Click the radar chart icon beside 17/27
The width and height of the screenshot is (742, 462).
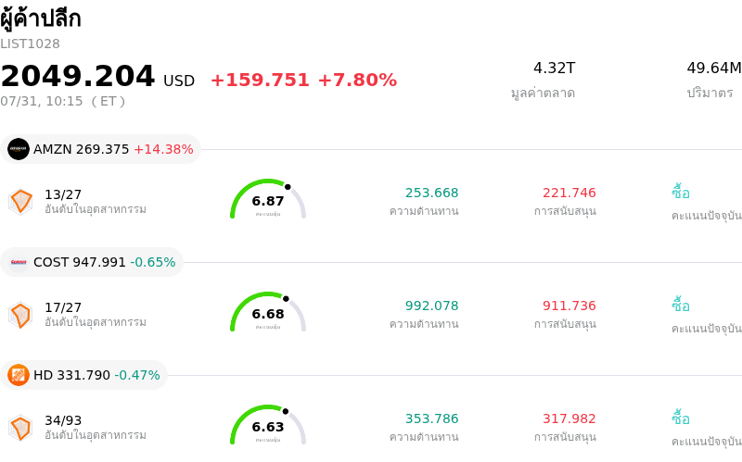20,315
